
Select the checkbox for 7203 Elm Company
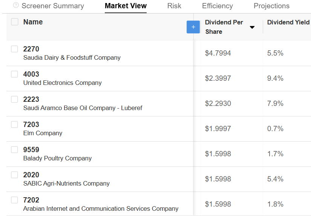(14, 124)
